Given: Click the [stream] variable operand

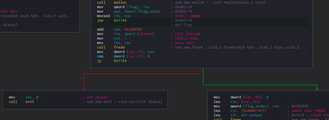Looking at the screenshot, I should click(x=146, y=34).
